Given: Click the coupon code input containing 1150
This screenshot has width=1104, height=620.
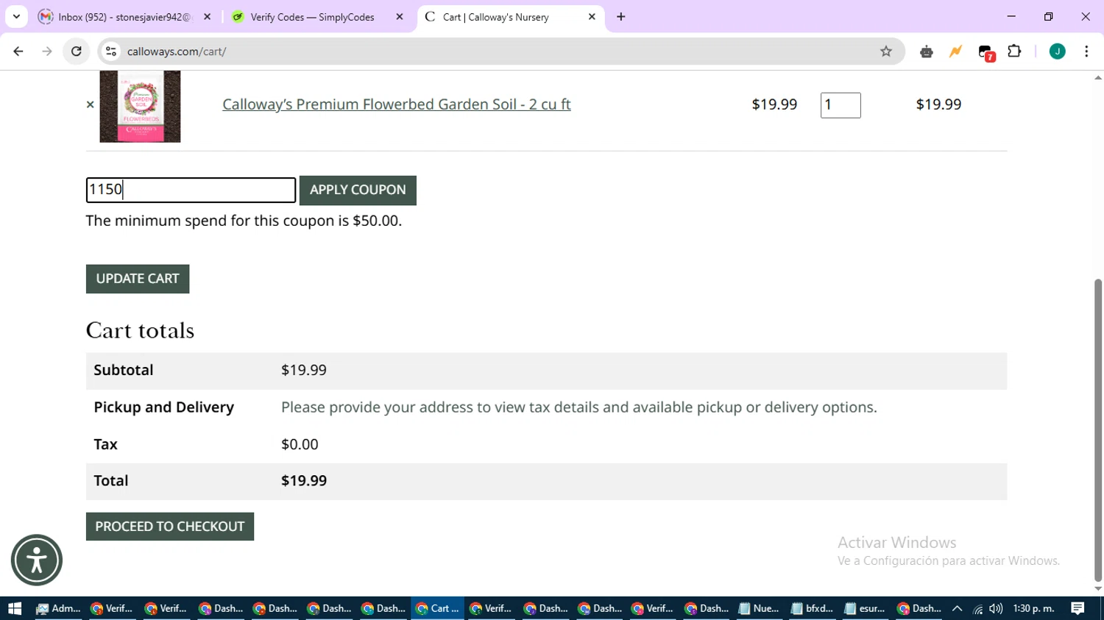Looking at the screenshot, I should point(191,190).
